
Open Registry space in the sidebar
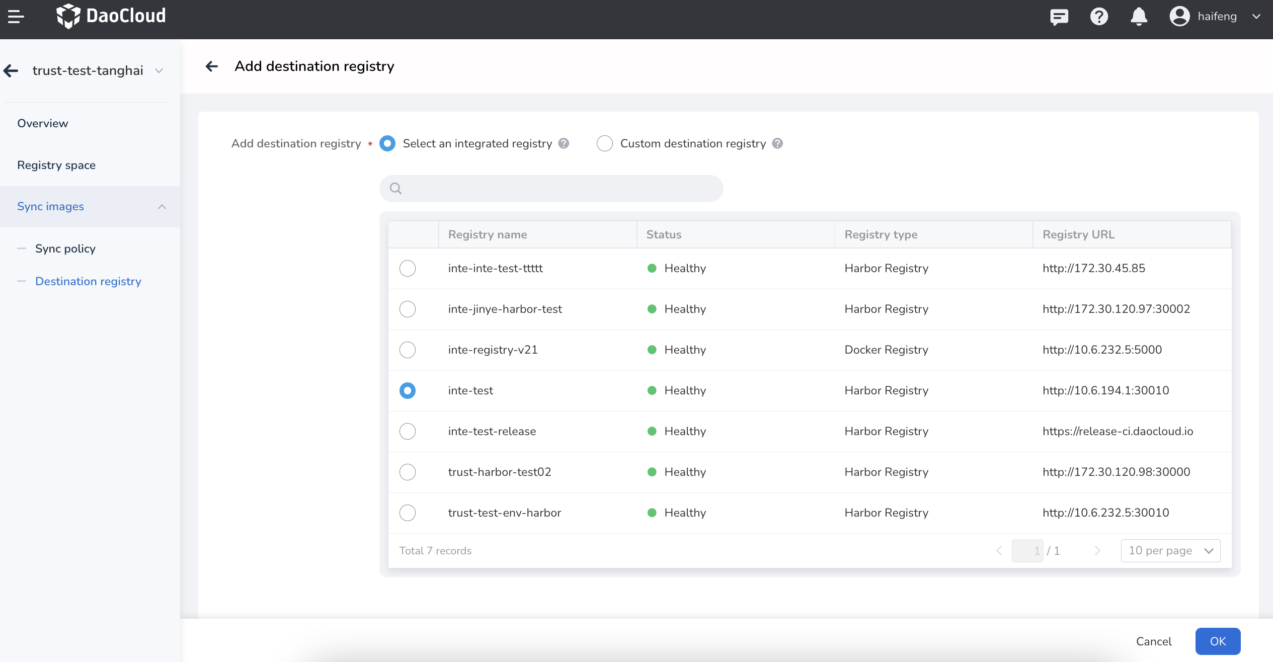tap(56, 165)
